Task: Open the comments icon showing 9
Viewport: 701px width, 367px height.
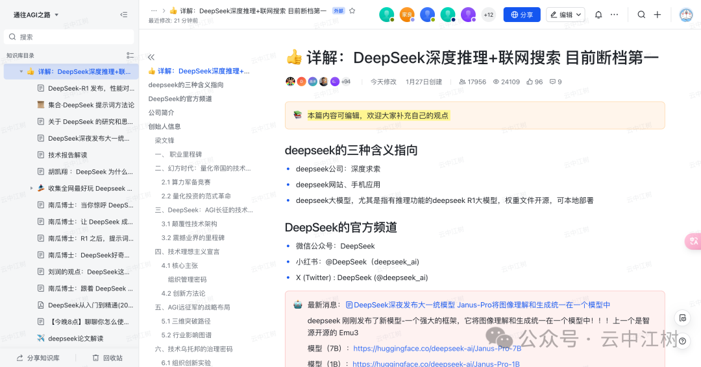Action: tap(555, 82)
